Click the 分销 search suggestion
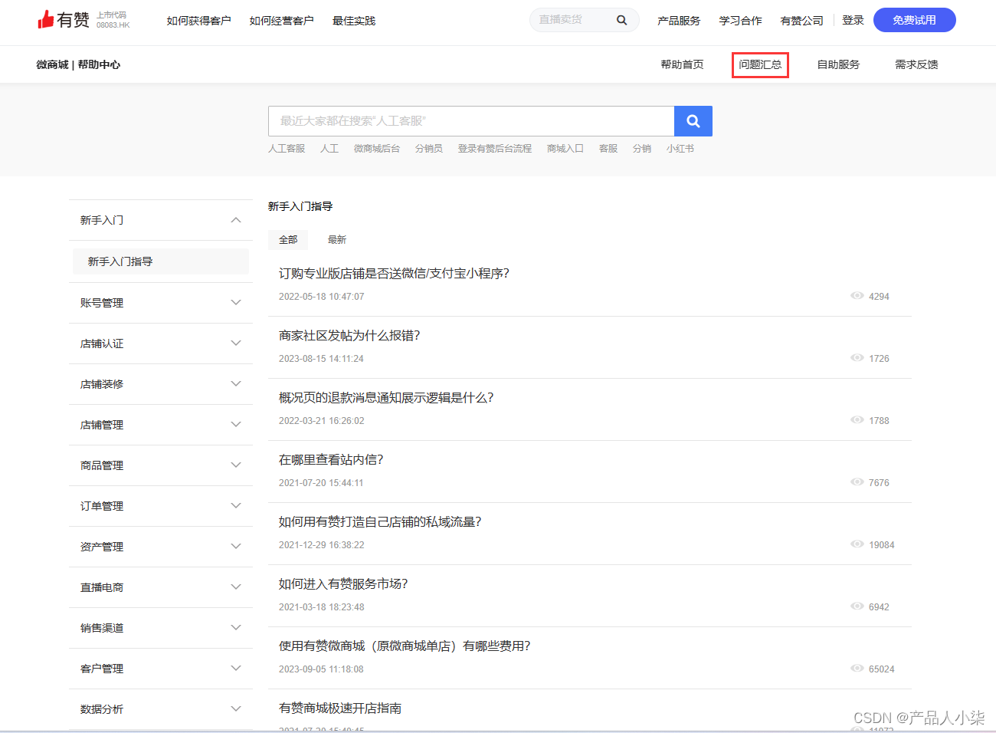Image resolution: width=996 pixels, height=733 pixels. point(642,149)
